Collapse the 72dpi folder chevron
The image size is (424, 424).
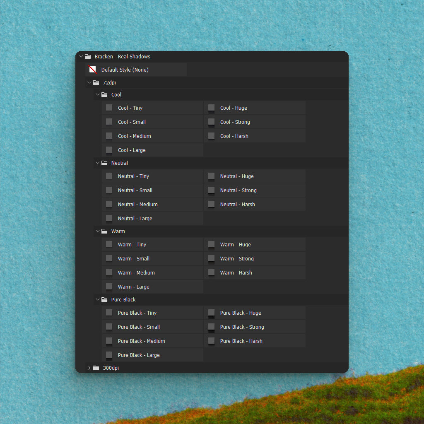click(x=89, y=83)
